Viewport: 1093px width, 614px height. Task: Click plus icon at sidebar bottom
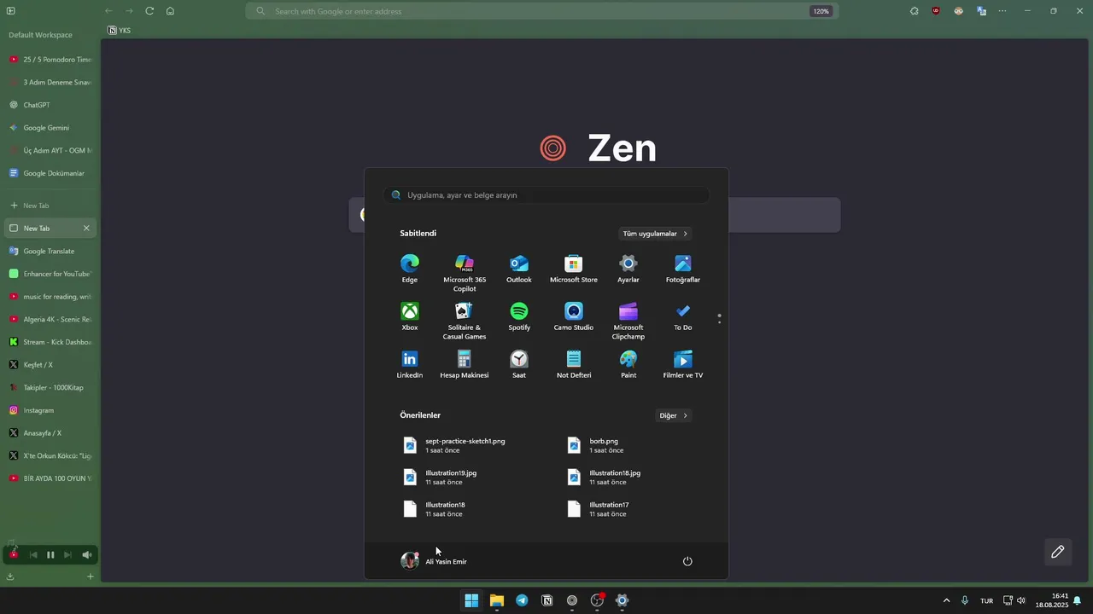[x=91, y=576]
